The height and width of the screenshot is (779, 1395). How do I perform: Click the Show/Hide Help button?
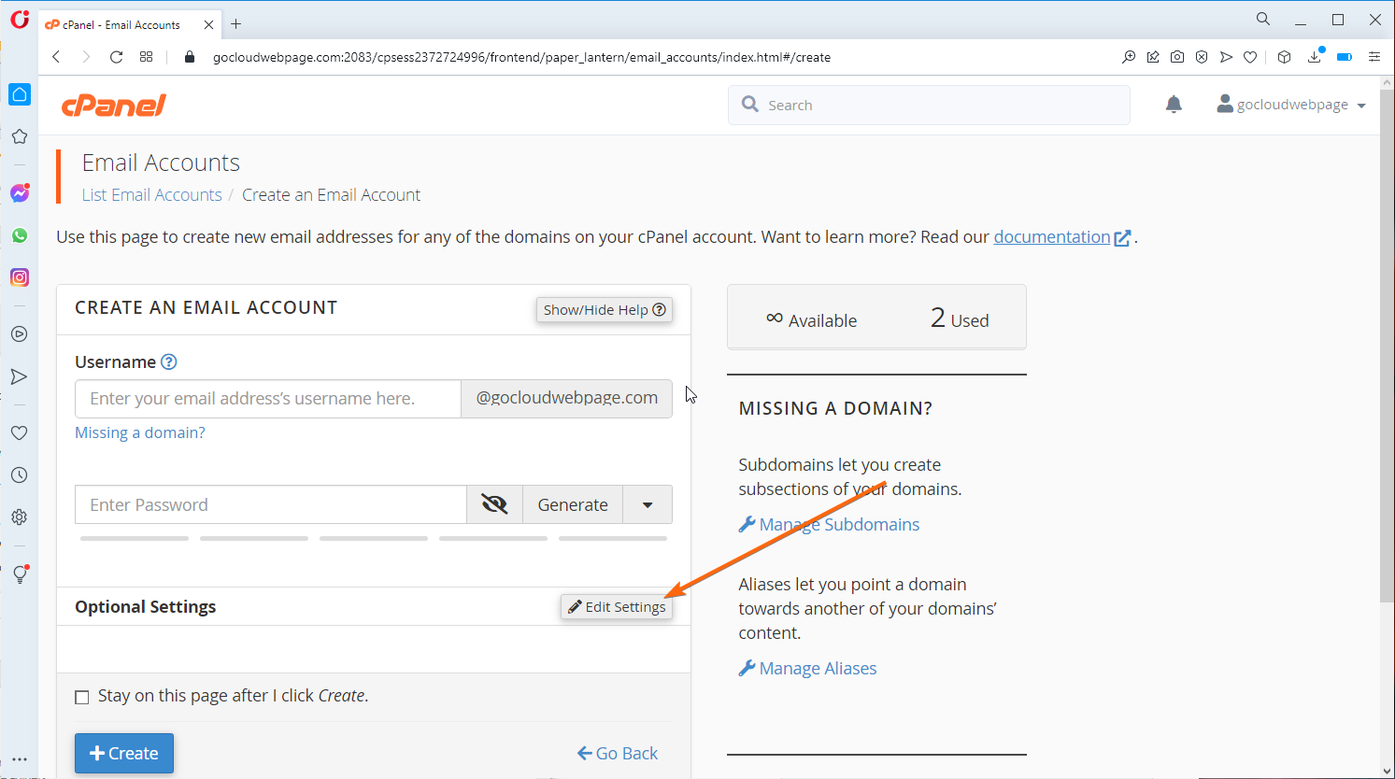(x=605, y=309)
